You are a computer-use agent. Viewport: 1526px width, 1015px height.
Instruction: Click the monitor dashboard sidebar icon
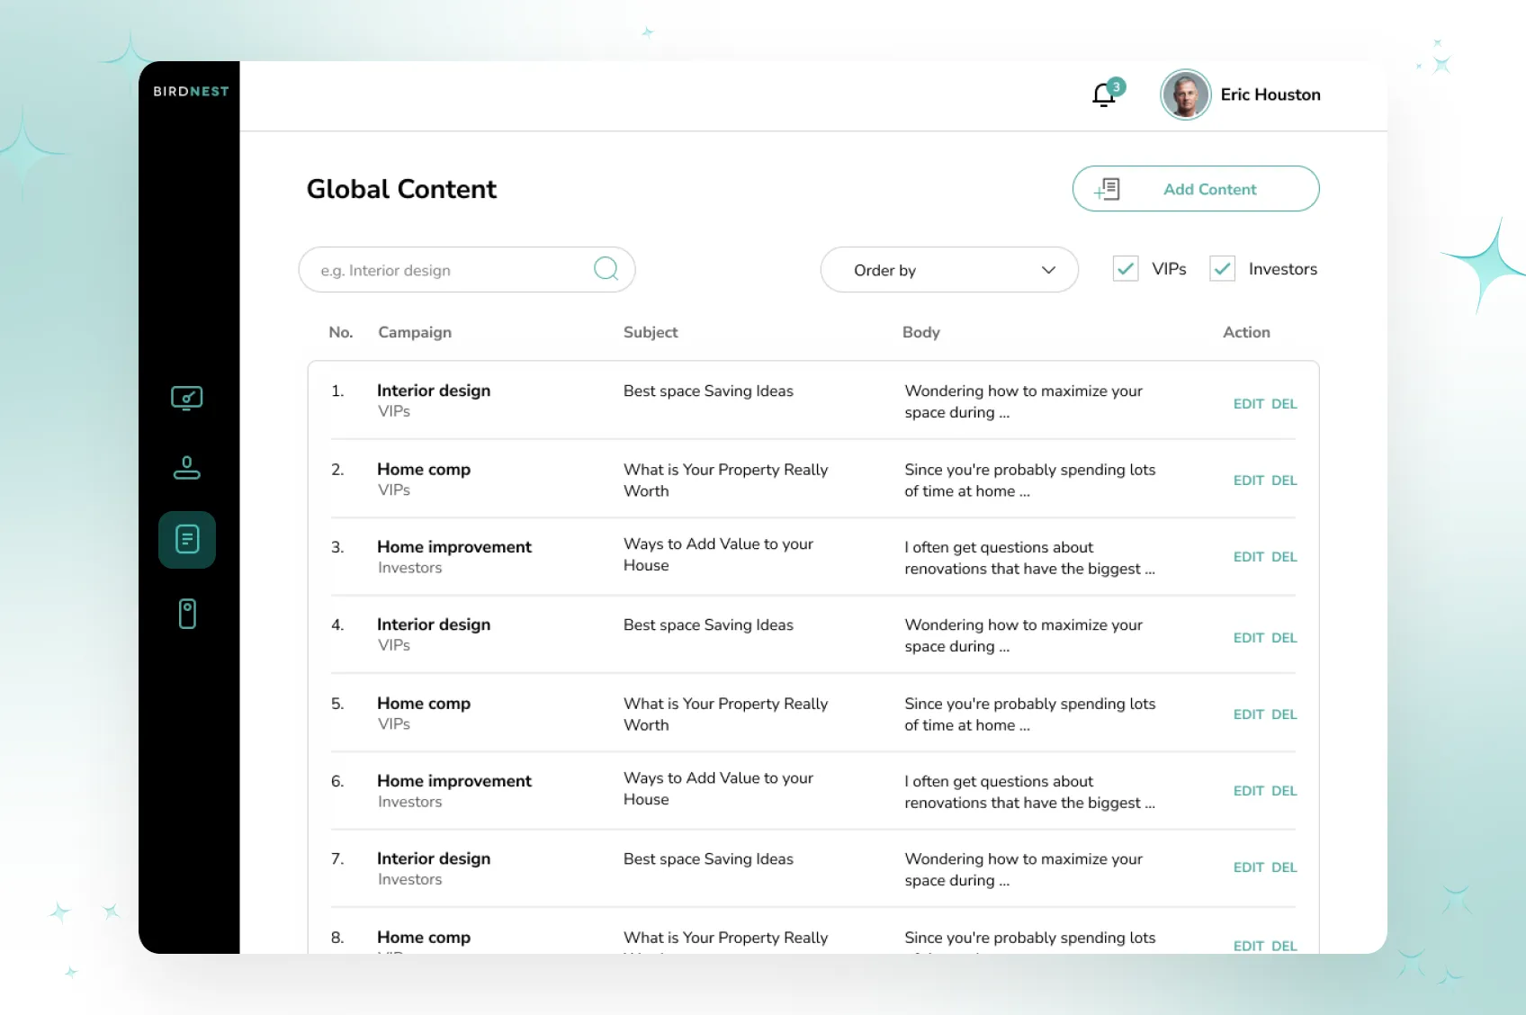click(187, 398)
